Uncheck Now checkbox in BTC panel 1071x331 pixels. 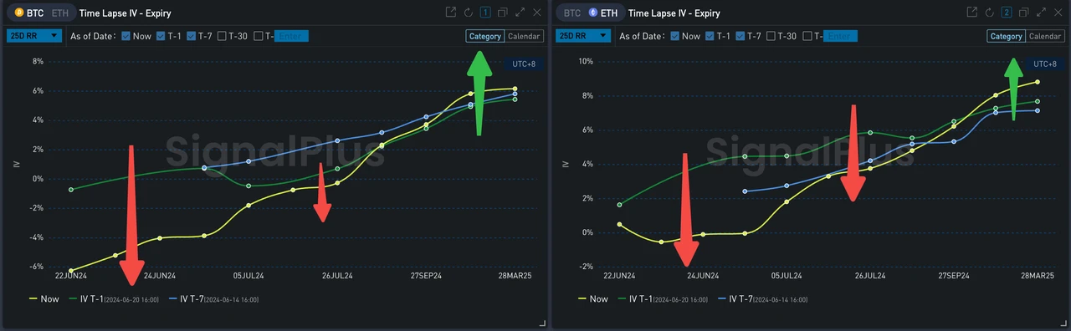tap(126, 36)
